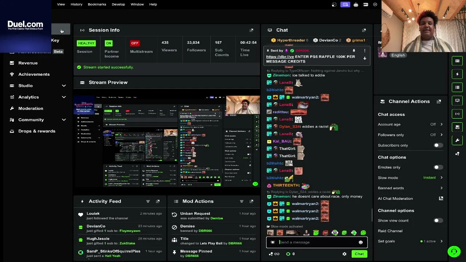
Task: Open Mod Actions filter options
Action: tap(241, 201)
